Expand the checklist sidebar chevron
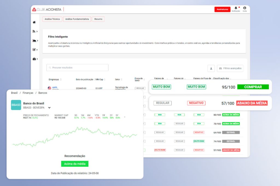 37,50
